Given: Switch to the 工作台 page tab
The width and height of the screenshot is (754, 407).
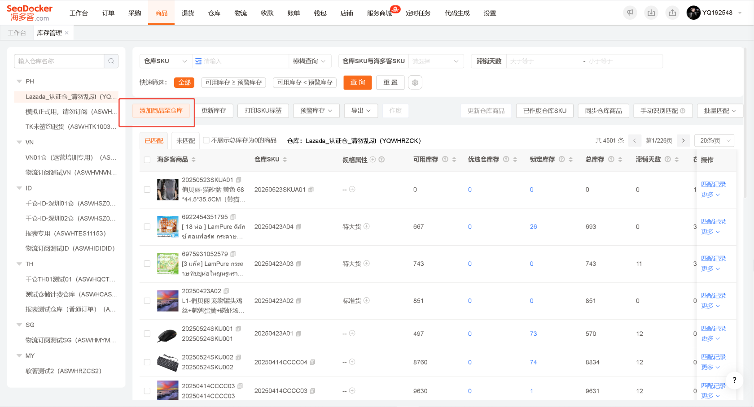Looking at the screenshot, I should click(x=17, y=33).
